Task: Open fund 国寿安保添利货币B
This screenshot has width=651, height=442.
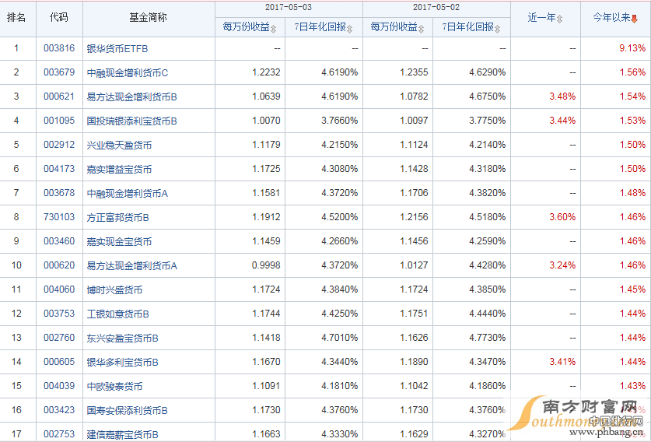Action: (128, 410)
